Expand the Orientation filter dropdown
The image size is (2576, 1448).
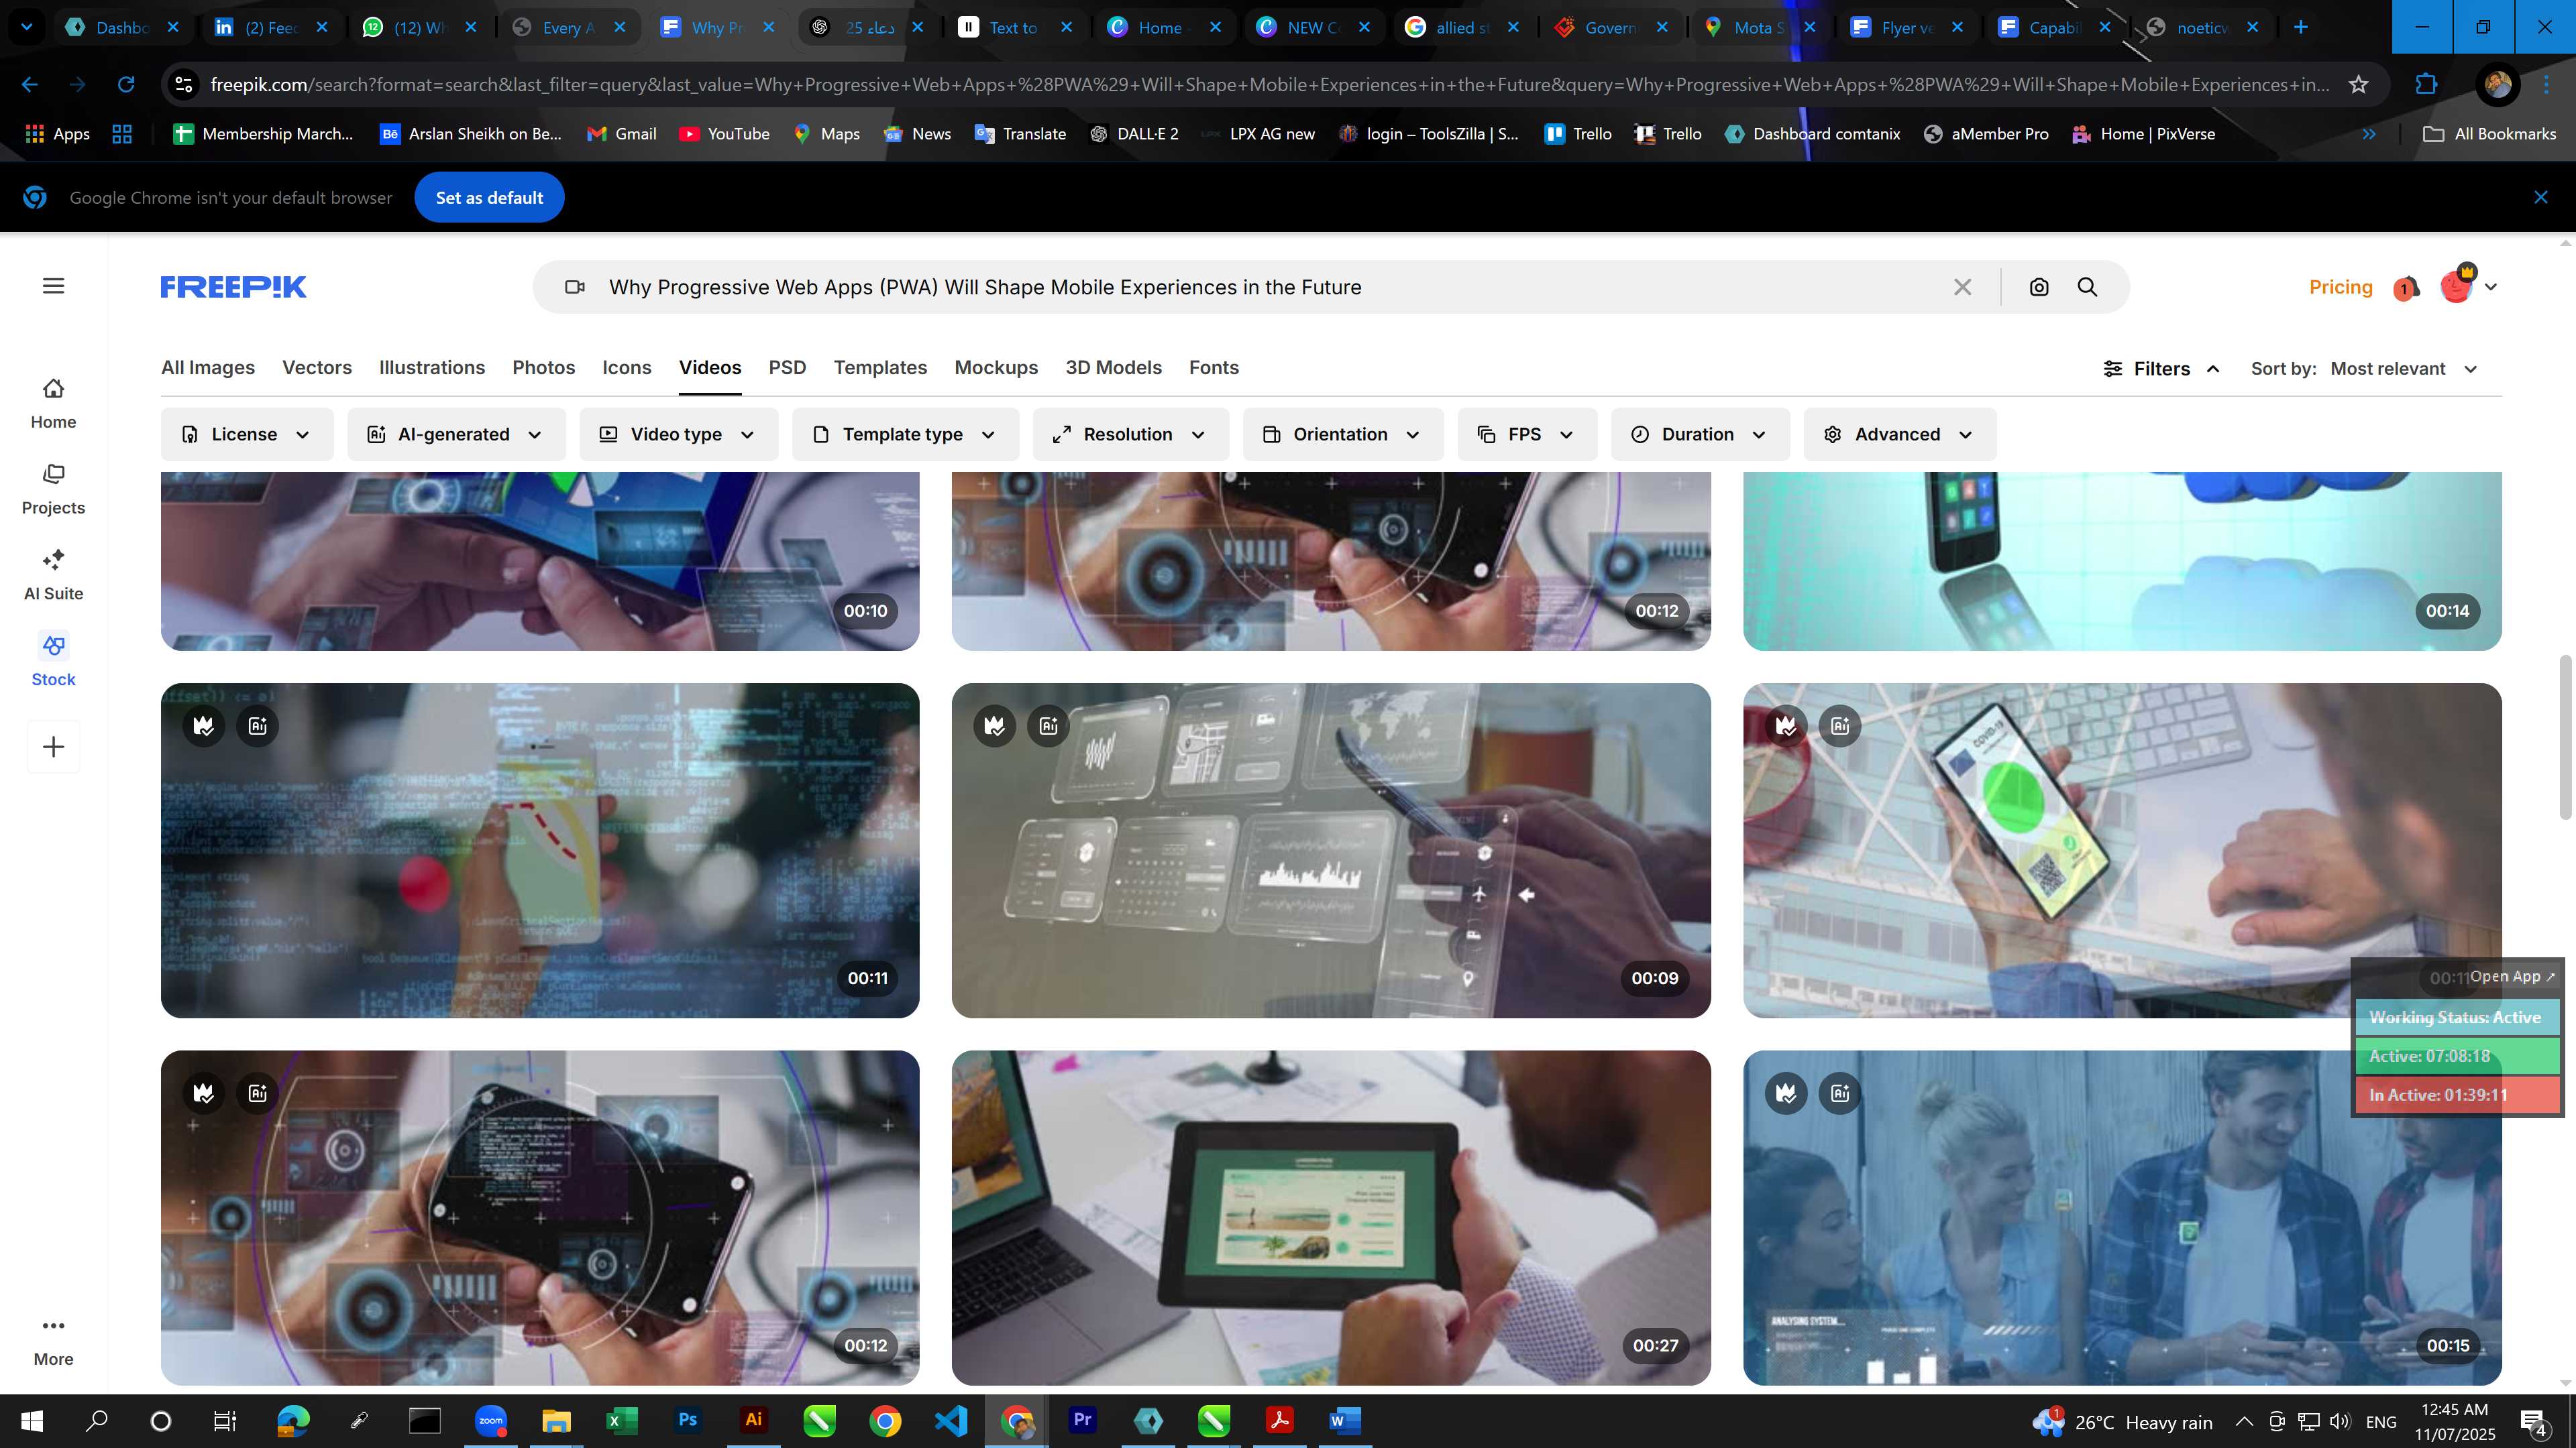tap(1343, 434)
